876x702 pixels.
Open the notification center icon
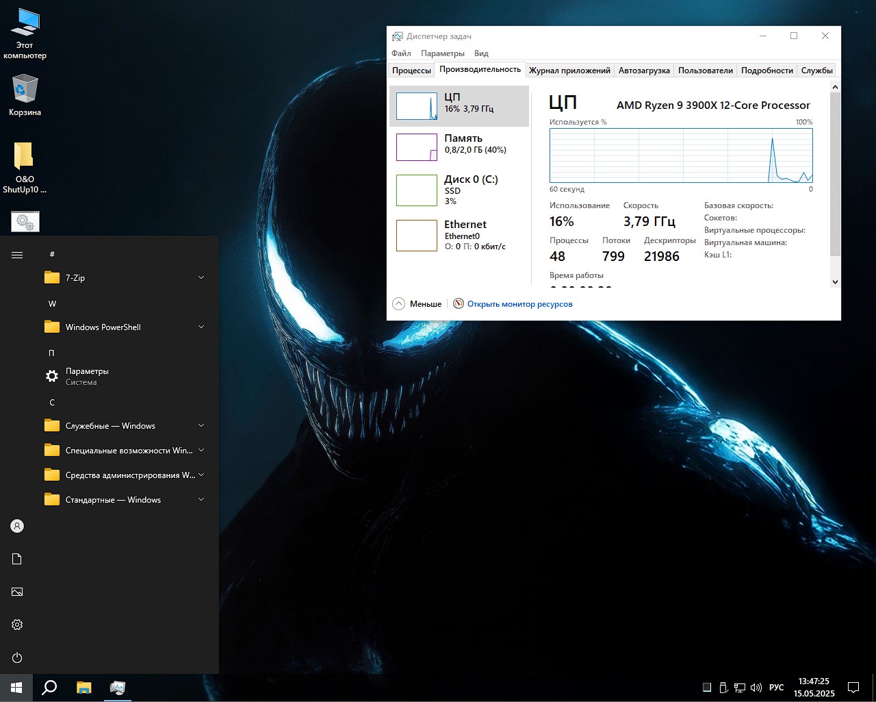point(853,687)
